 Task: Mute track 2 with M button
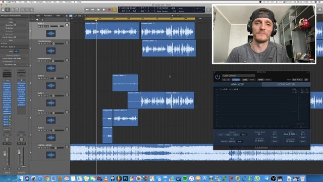[x=39, y=43]
